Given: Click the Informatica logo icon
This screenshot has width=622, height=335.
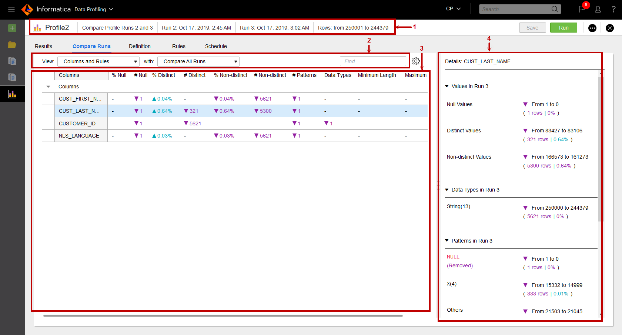Looking at the screenshot, I should (x=27, y=9).
